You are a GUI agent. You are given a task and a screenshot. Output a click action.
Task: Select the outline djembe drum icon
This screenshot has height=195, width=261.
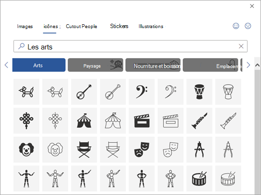tap(228, 92)
